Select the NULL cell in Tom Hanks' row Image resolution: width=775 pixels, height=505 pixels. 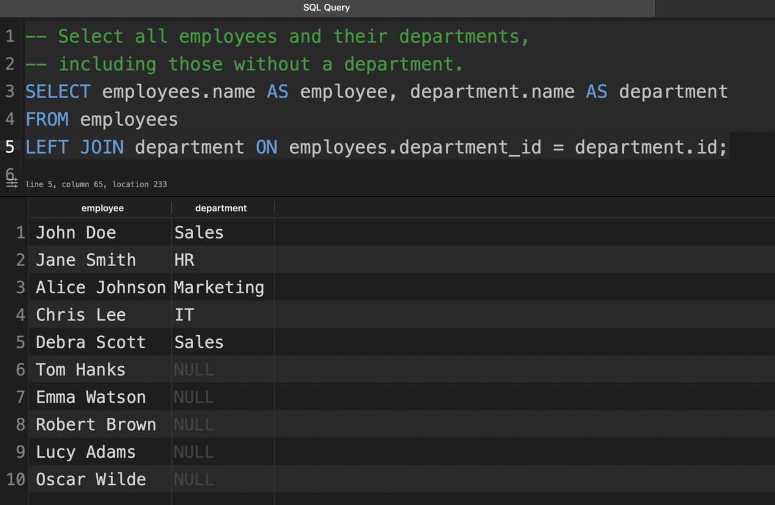click(x=223, y=369)
